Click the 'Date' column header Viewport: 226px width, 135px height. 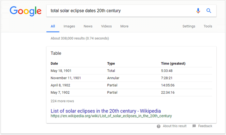pyautogui.click(x=54, y=63)
